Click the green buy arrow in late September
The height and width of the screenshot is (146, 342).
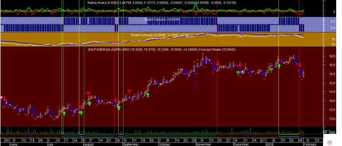point(148,95)
